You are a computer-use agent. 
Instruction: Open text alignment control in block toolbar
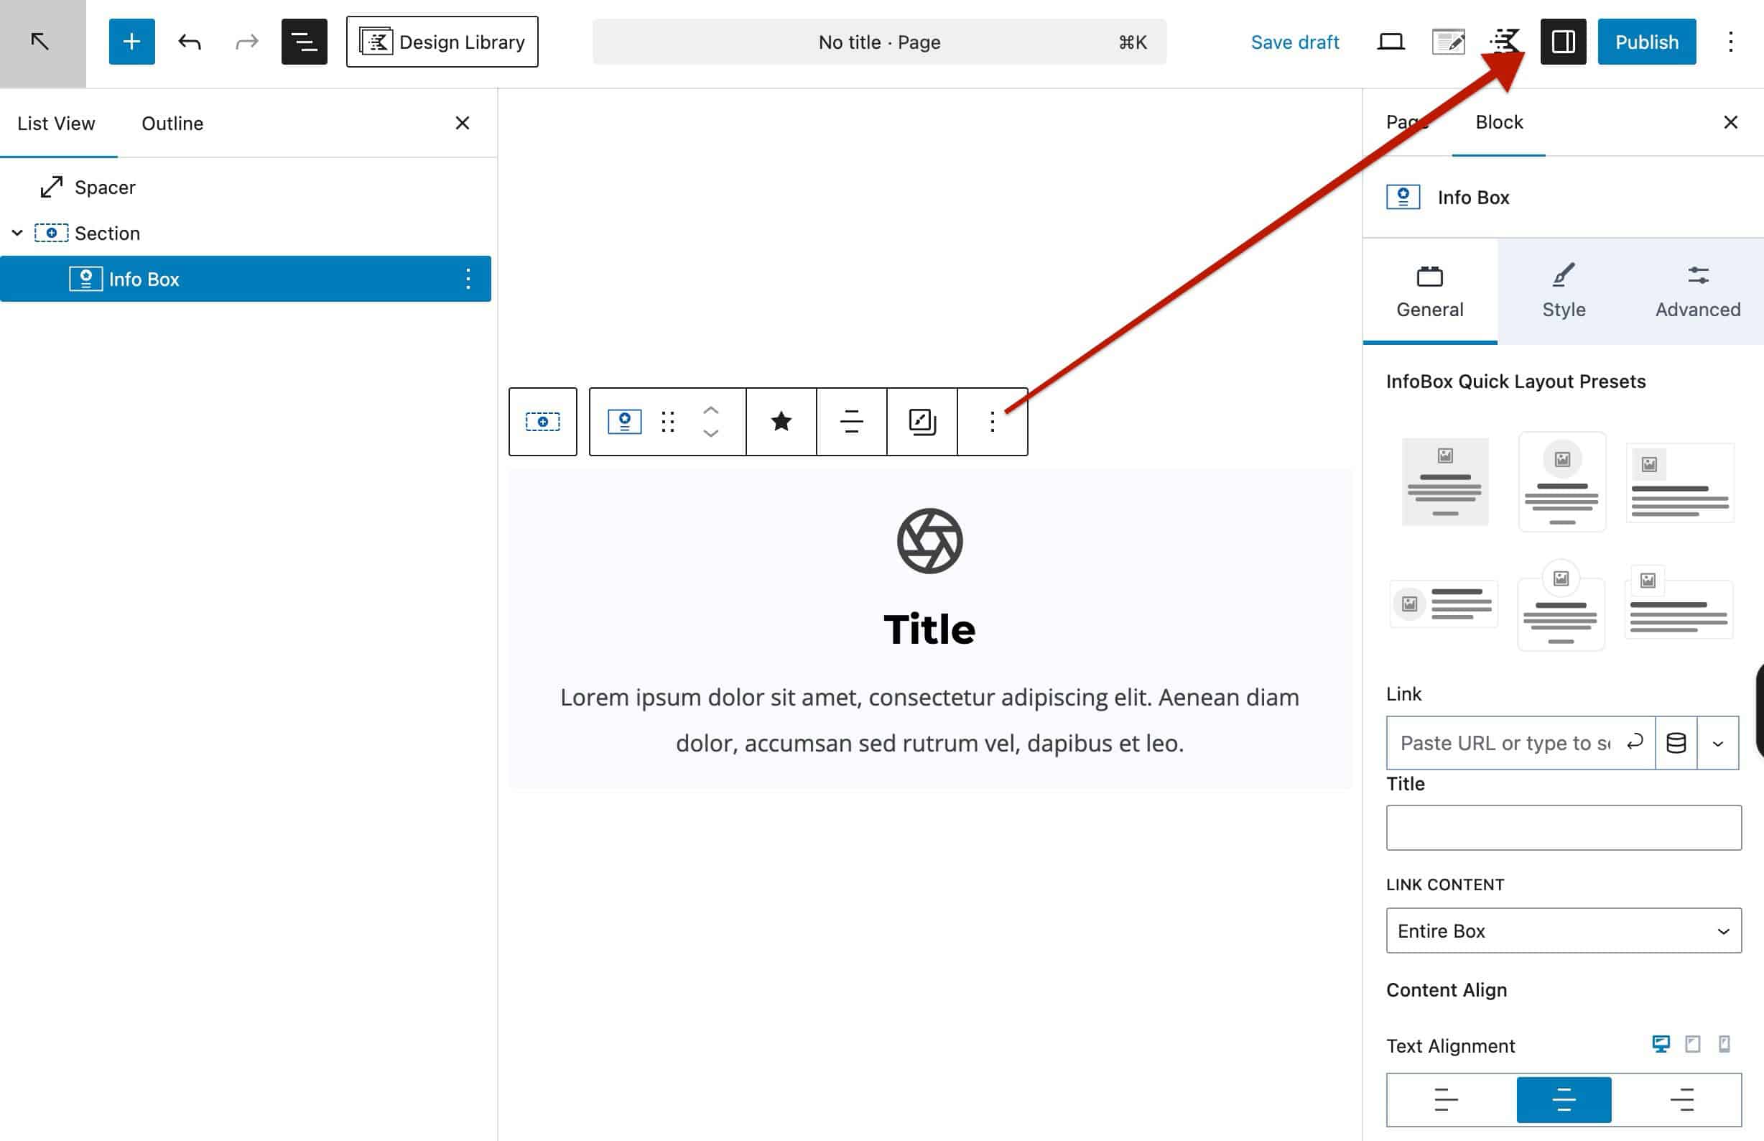tap(851, 422)
